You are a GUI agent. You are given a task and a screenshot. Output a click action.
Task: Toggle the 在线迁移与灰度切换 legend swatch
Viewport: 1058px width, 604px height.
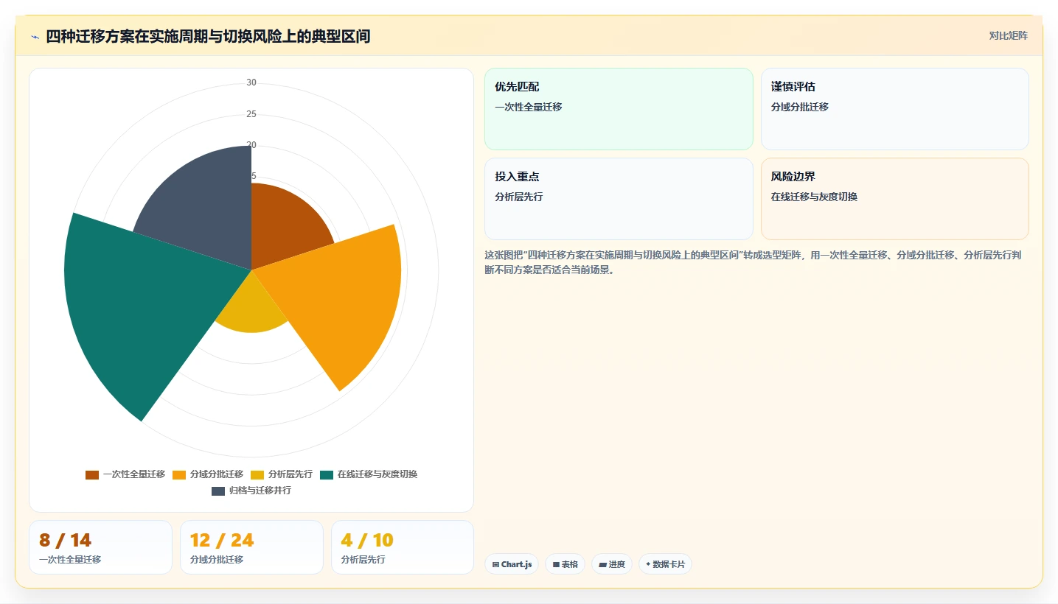[x=327, y=474]
